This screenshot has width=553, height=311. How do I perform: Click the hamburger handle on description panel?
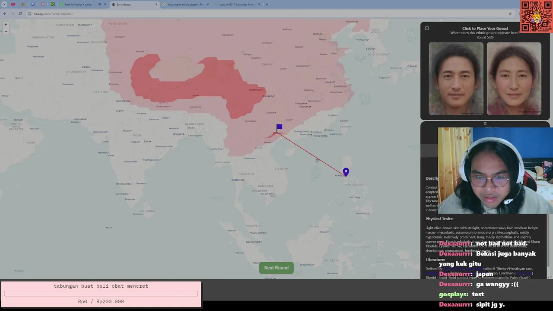[485, 124]
